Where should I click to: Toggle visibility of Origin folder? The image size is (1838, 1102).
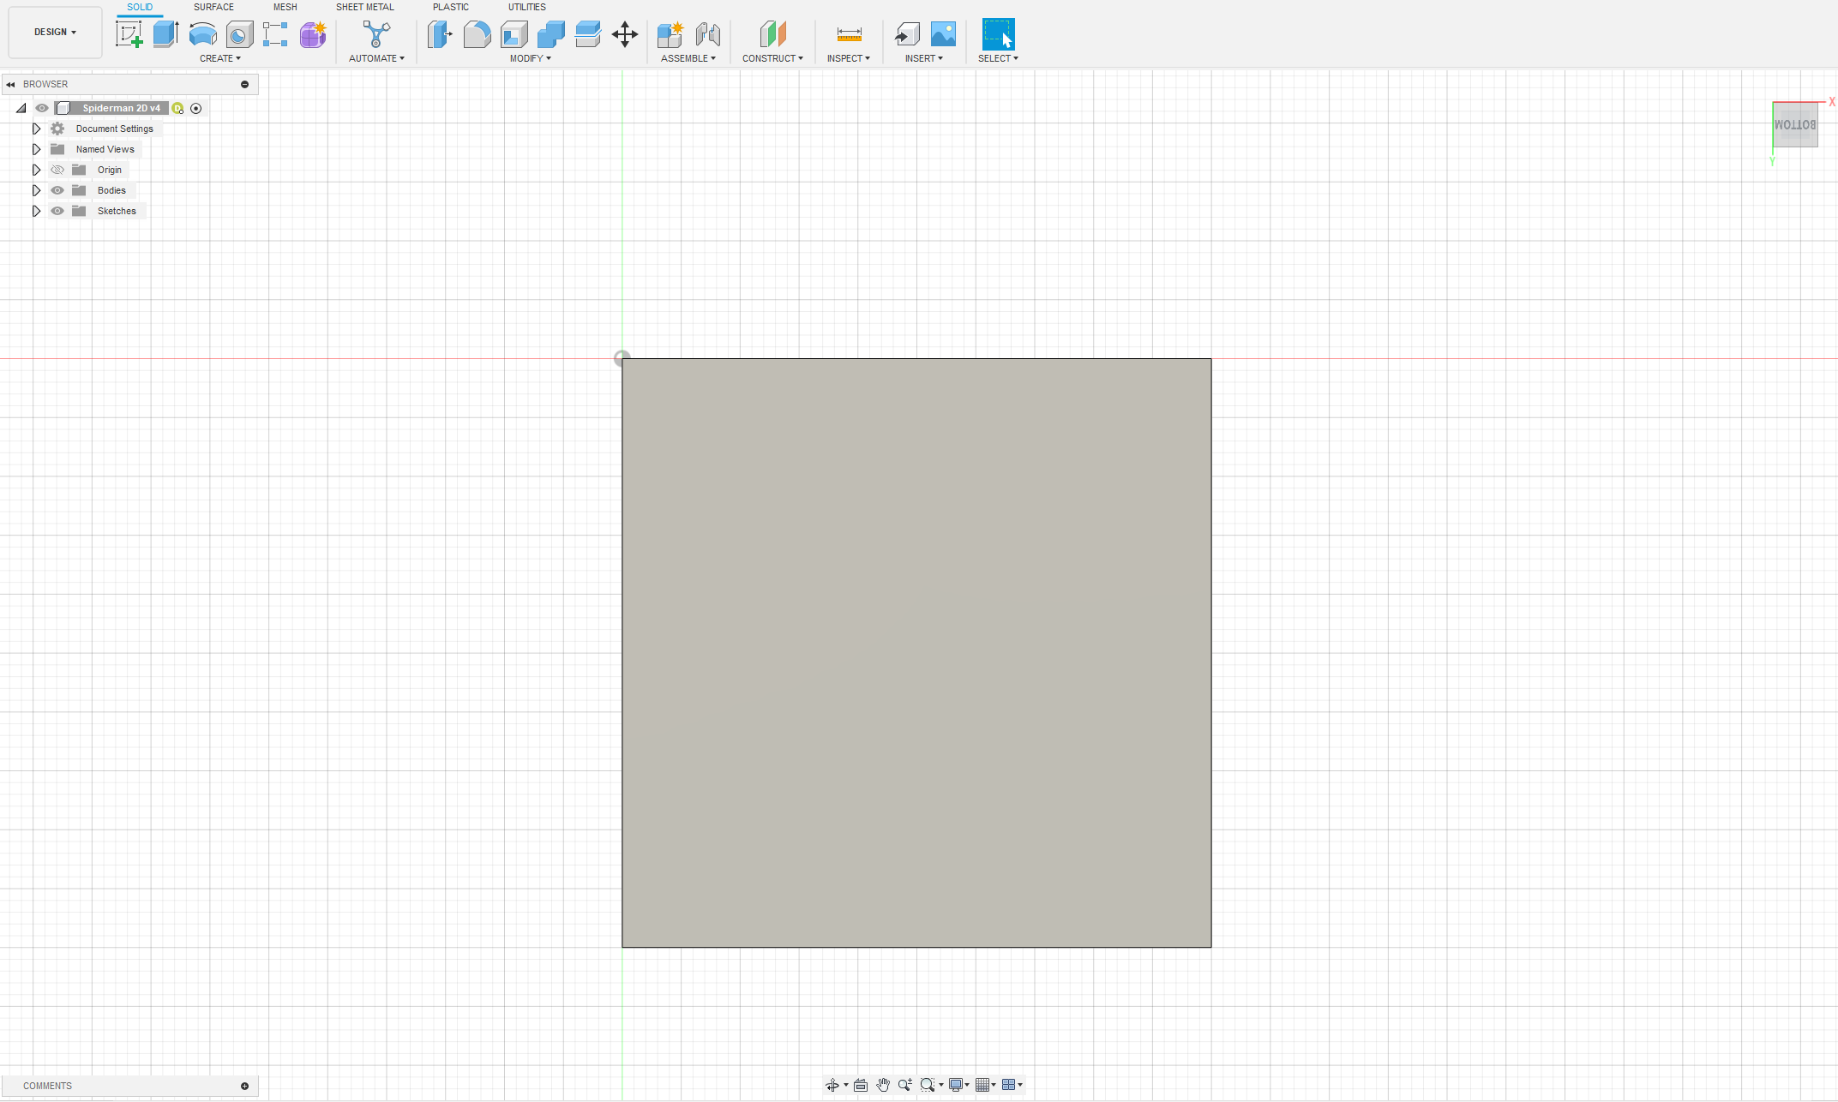tap(57, 169)
